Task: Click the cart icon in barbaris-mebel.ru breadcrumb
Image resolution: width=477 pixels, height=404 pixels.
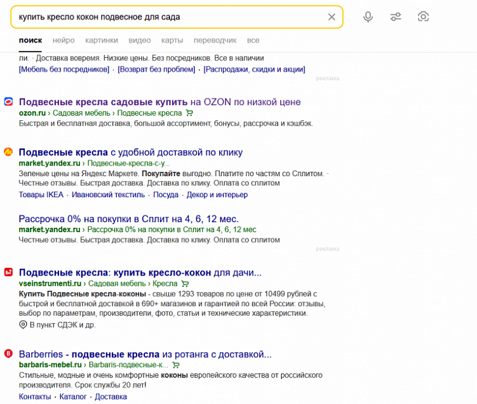Action: coord(175,365)
